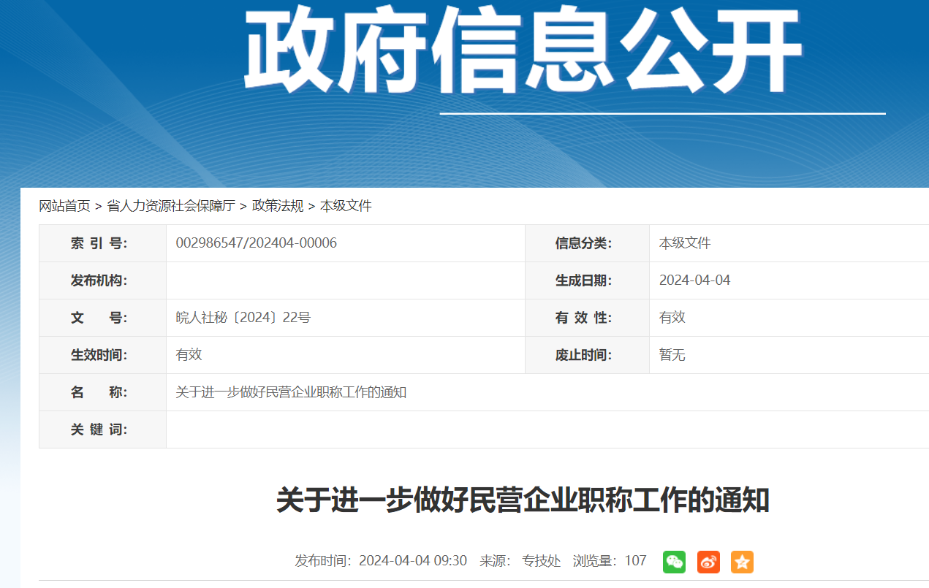
Task: Navigate to 政策法规 breadcrumb link
Action: click(278, 206)
